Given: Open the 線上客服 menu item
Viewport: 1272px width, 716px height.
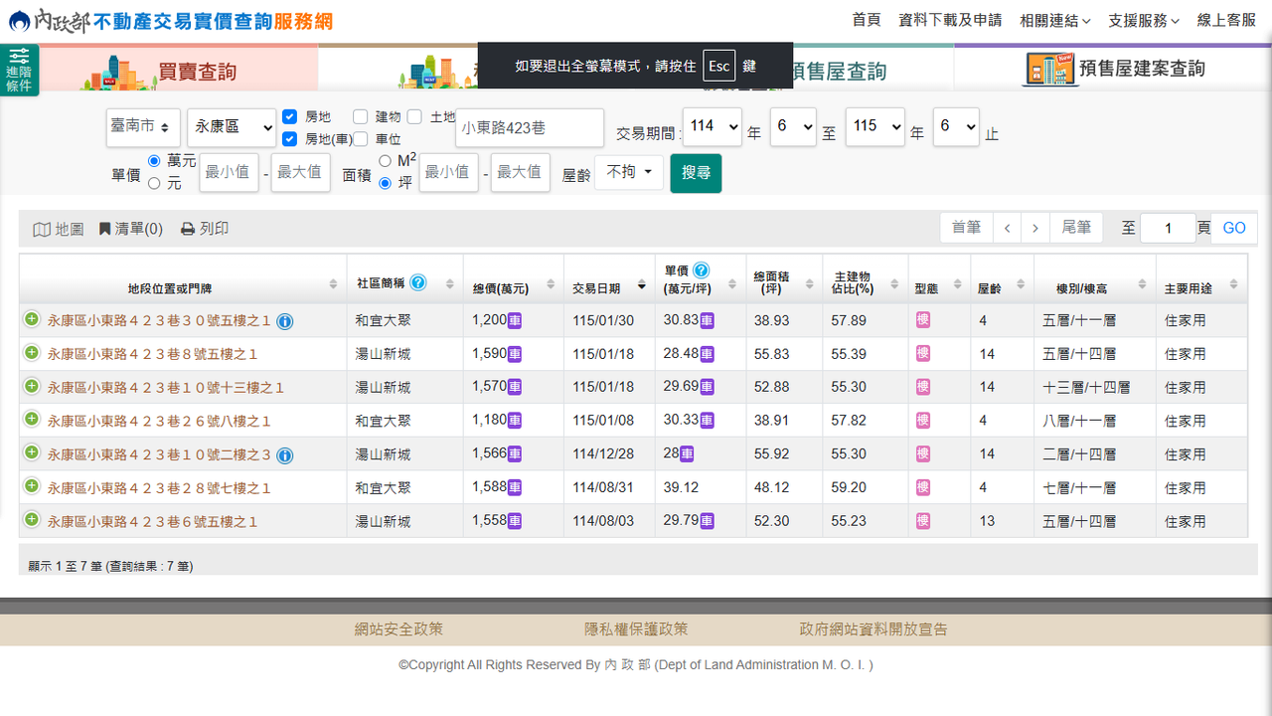Looking at the screenshot, I should pos(1226,20).
